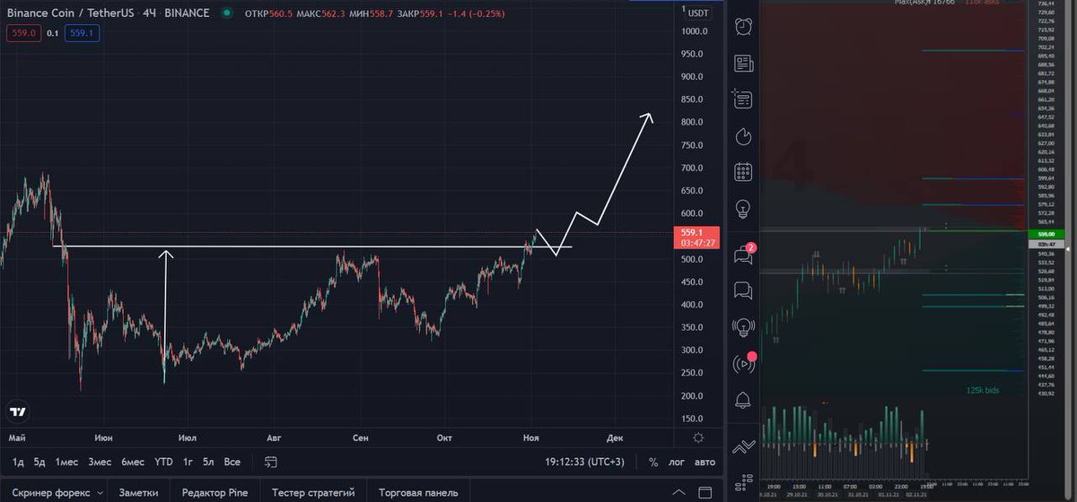Click the blue buy price 559.1 button

[81, 33]
